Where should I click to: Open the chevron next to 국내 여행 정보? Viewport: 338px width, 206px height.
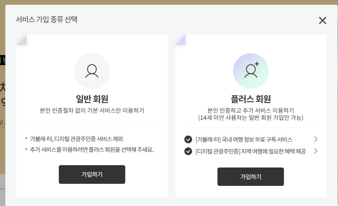click(x=316, y=139)
